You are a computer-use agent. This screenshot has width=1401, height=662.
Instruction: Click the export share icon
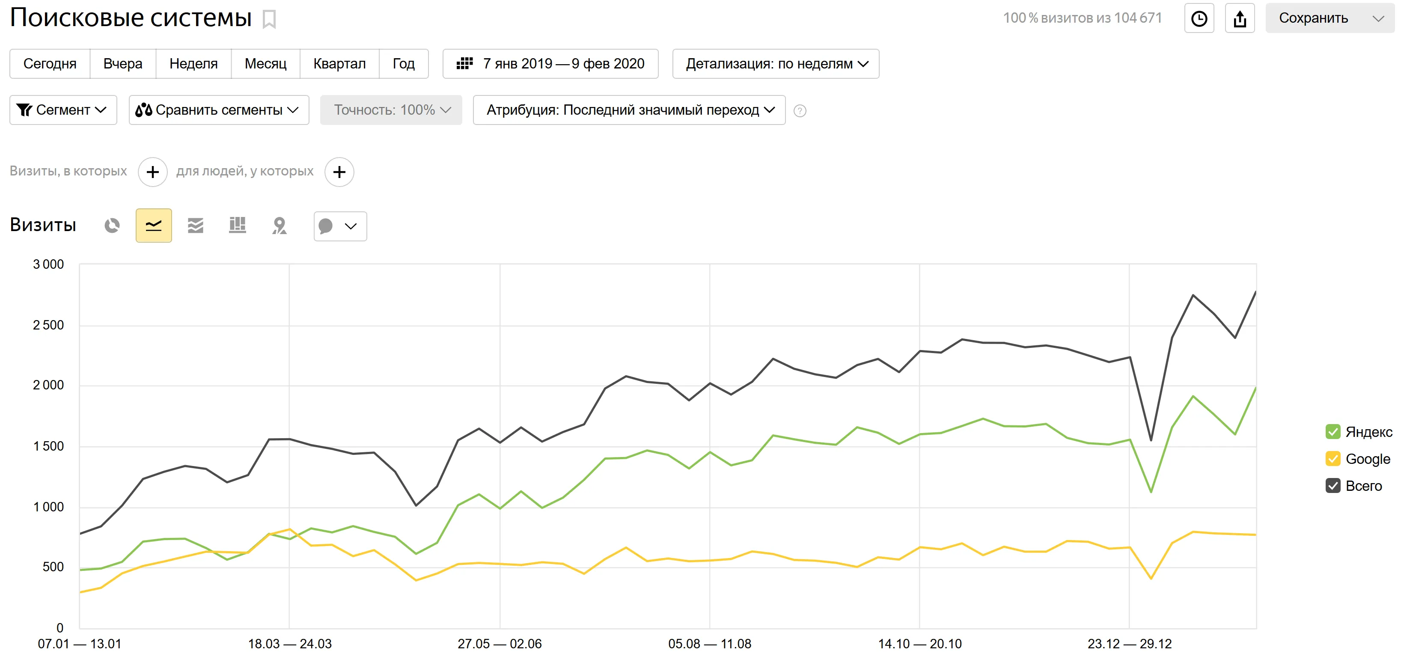pos(1240,18)
